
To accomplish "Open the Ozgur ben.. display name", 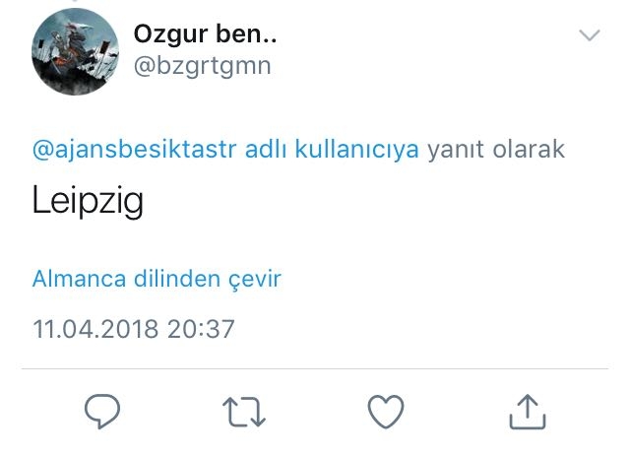I will point(205,33).
